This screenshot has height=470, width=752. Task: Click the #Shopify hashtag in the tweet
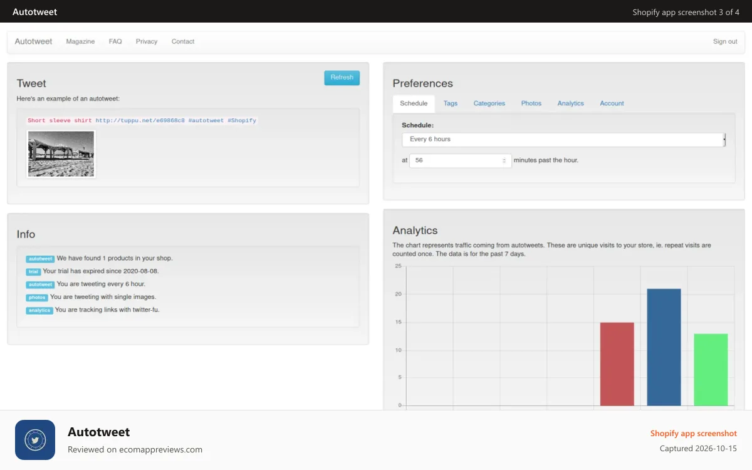(x=242, y=120)
